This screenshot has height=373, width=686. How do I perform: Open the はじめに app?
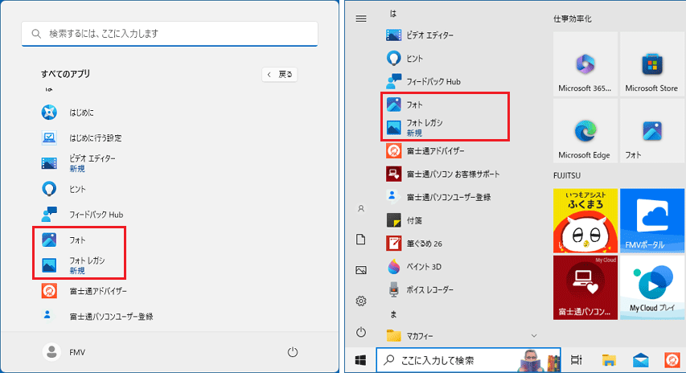click(x=80, y=112)
